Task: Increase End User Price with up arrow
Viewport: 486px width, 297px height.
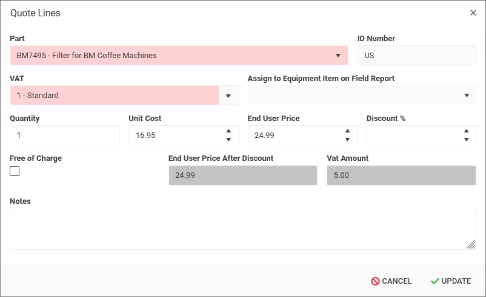Action: point(347,131)
